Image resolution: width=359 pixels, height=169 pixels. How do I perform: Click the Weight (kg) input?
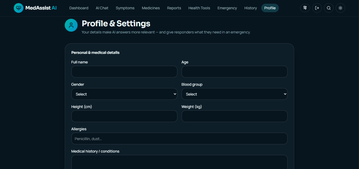click(x=234, y=116)
